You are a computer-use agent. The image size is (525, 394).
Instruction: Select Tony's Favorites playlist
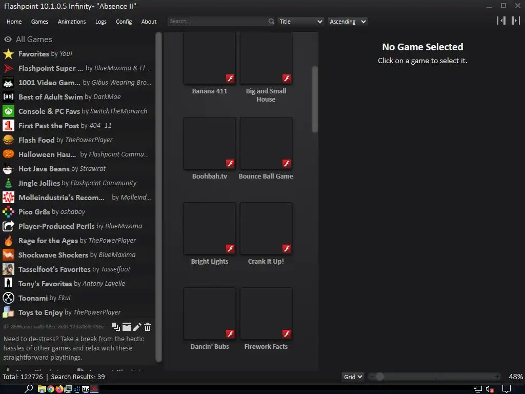[78, 284]
